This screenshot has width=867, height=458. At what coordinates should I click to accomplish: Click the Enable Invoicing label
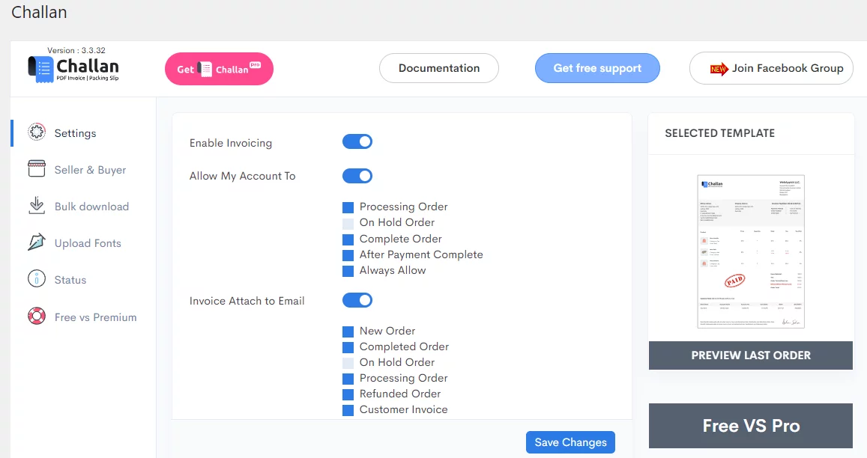pos(231,143)
